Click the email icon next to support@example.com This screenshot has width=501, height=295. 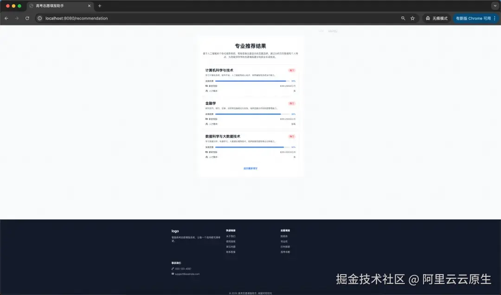pos(172,274)
